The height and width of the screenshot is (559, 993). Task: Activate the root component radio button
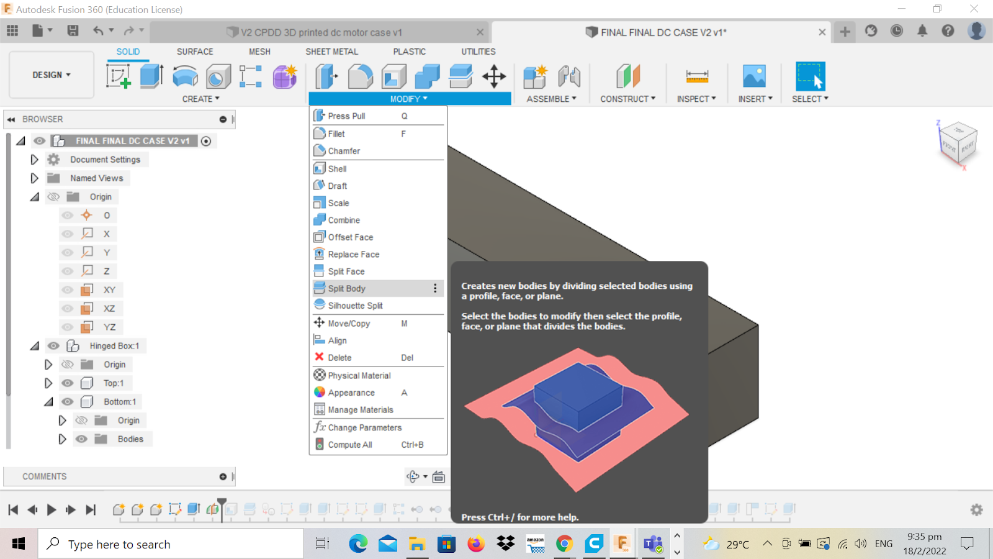click(x=206, y=141)
